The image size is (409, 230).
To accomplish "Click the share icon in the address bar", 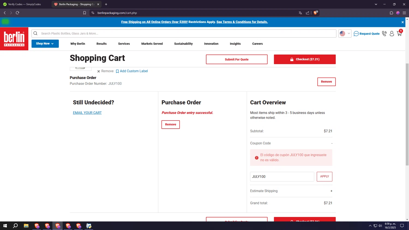I will click(308, 13).
